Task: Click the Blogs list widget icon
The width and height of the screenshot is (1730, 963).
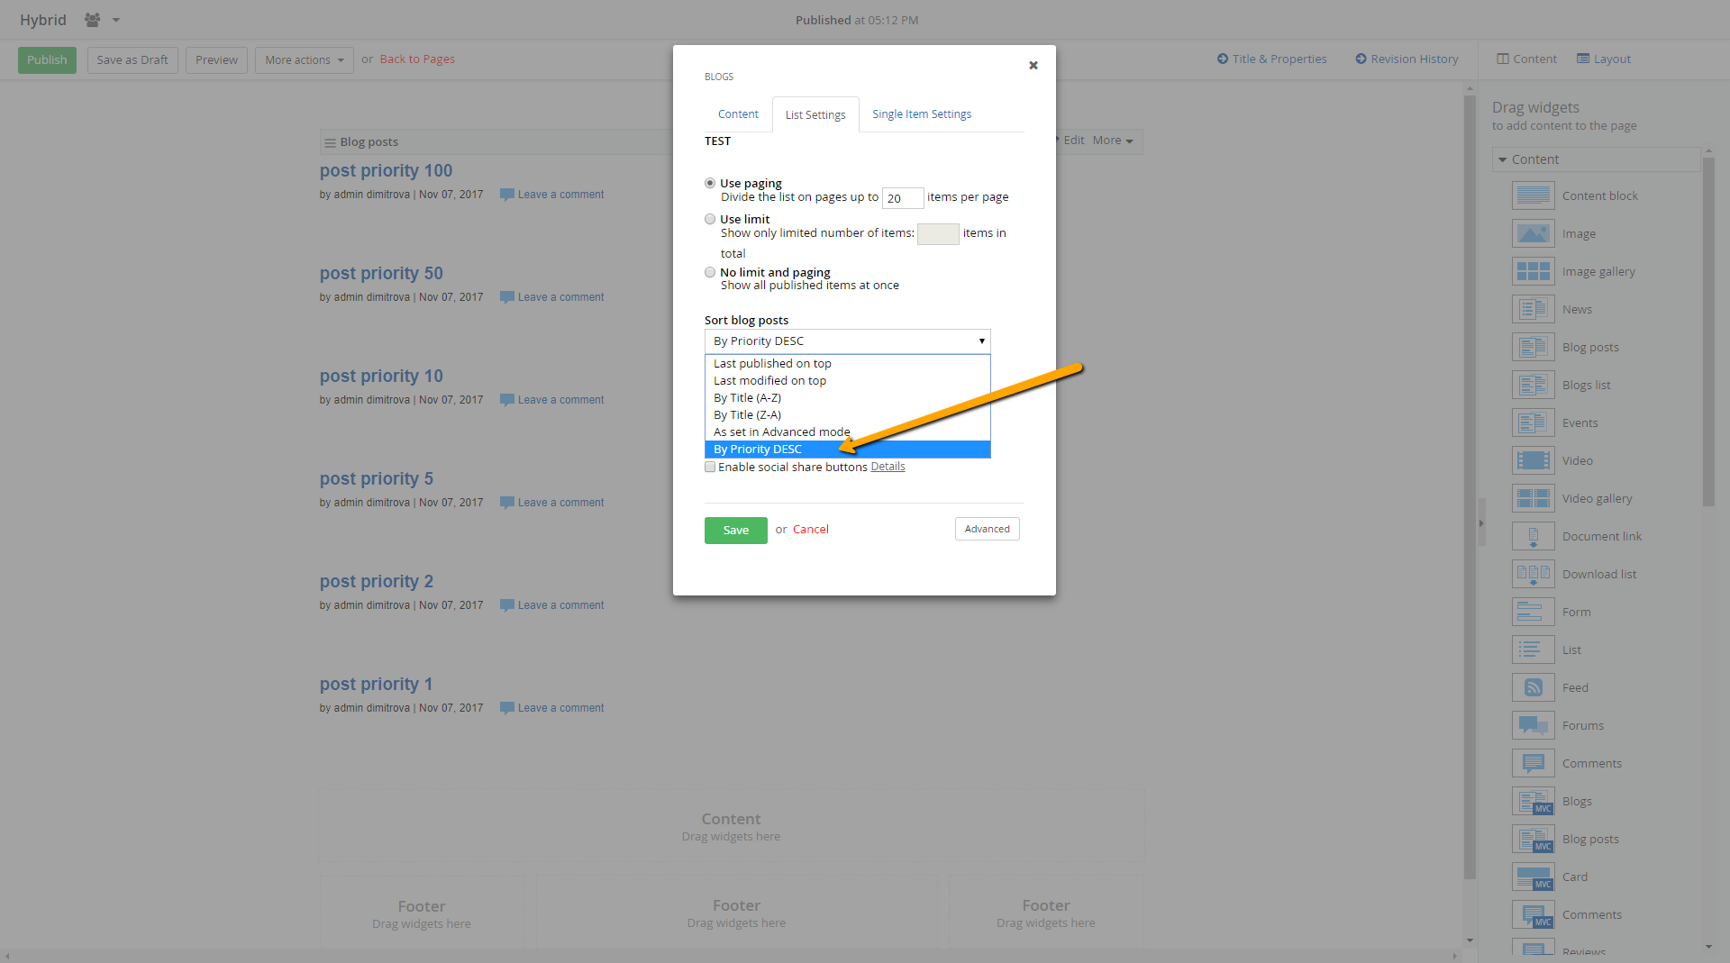Action: (1533, 385)
